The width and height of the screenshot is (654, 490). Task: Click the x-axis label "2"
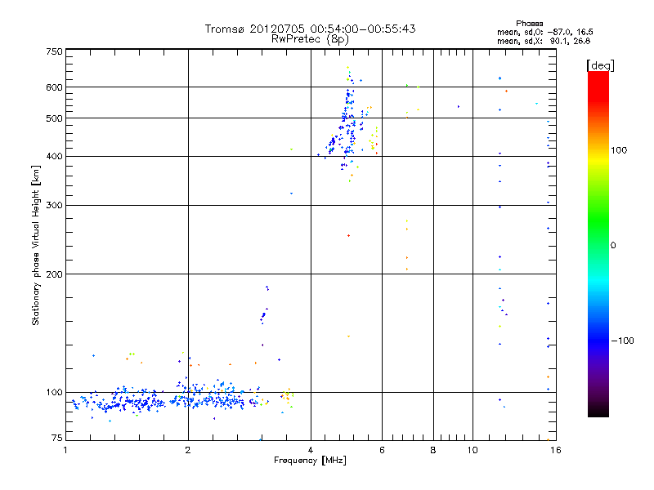188,450
